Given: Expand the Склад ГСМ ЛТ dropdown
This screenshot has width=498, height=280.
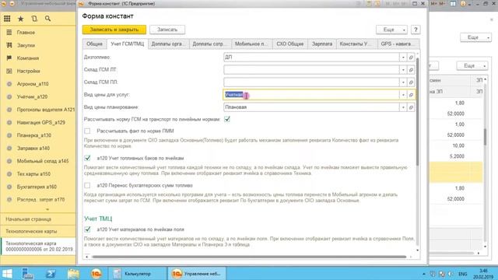Looking at the screenshot, I should (403, 70).
